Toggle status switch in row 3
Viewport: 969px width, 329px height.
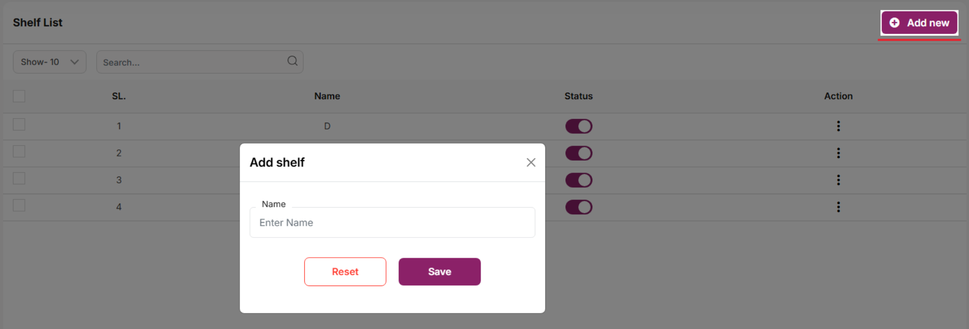tap(578, 180)
